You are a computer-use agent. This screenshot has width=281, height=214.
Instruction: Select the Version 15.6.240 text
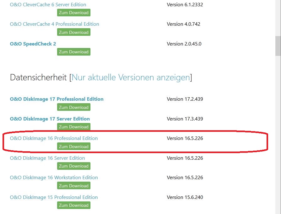point(185,197)
